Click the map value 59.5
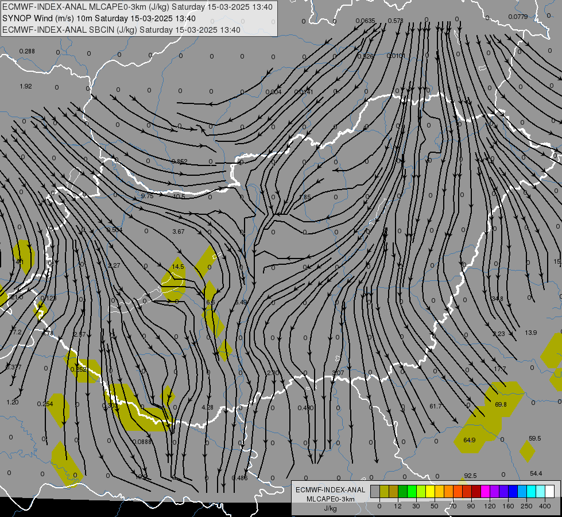 click(535, 438)
